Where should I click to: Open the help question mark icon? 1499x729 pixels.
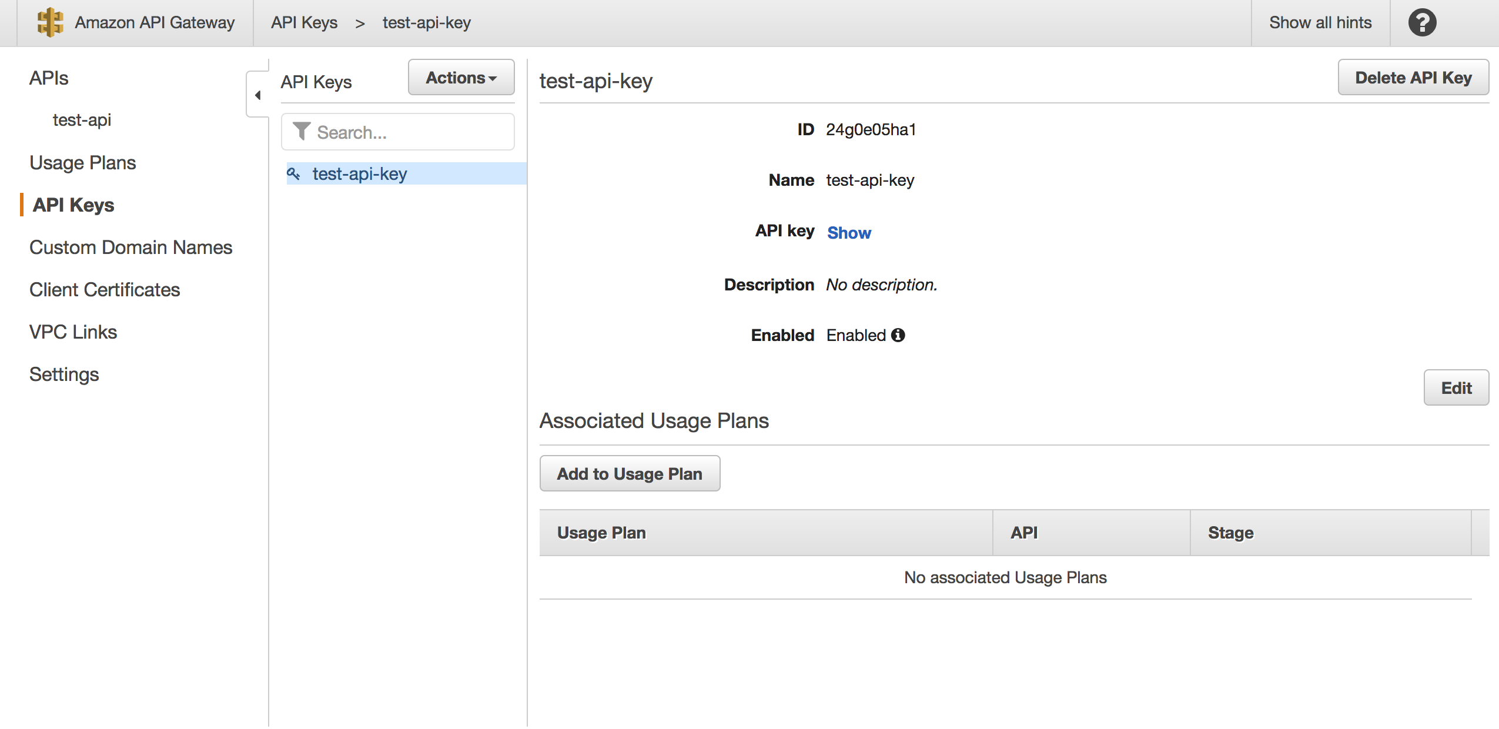tap(1421, 23)
